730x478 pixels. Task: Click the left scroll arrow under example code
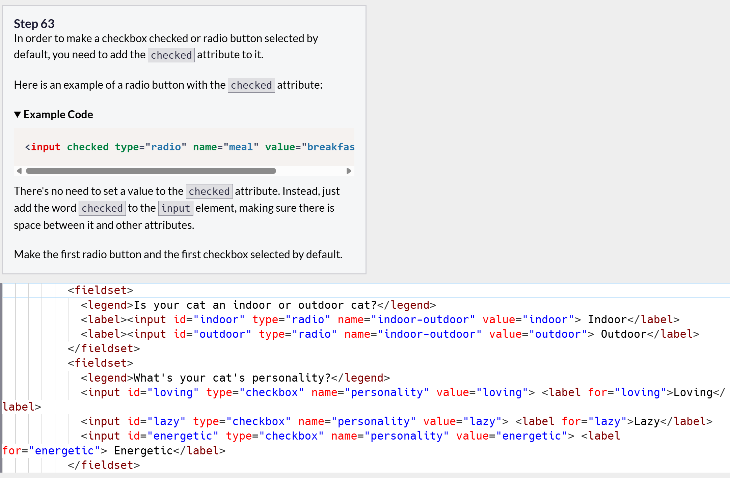click(19, 171)
